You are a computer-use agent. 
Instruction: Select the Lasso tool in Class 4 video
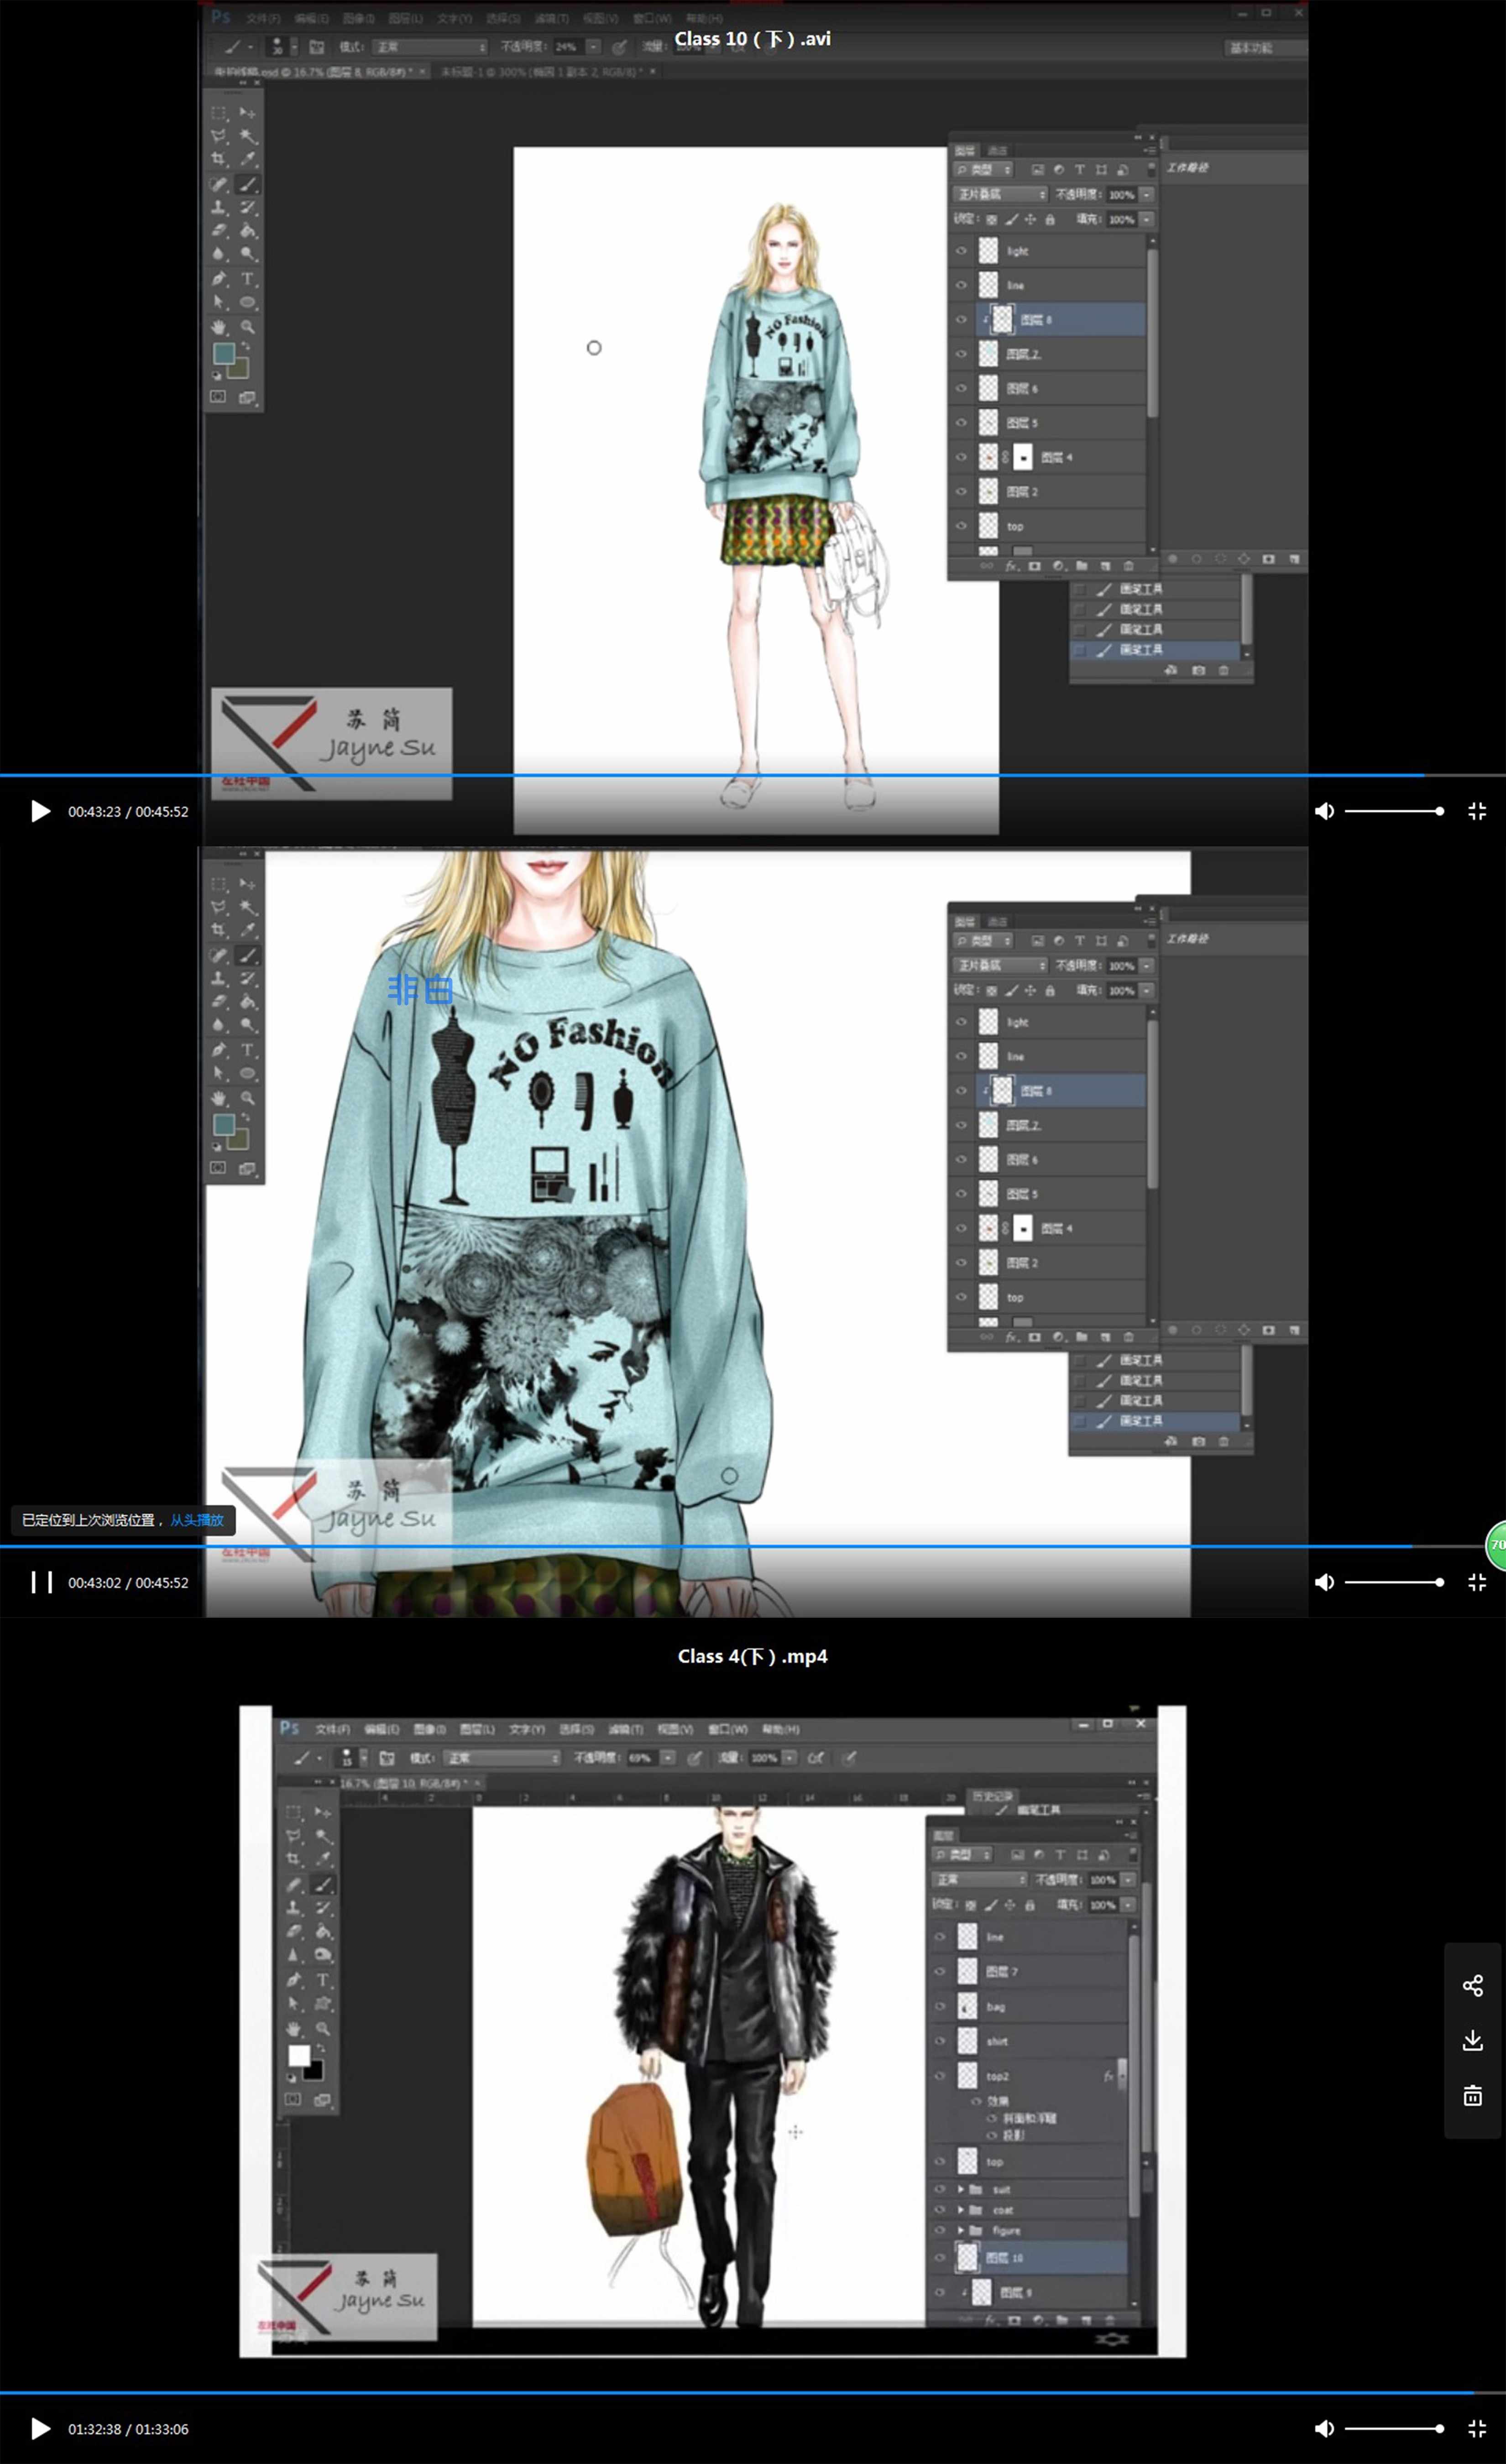[294, 1836]
